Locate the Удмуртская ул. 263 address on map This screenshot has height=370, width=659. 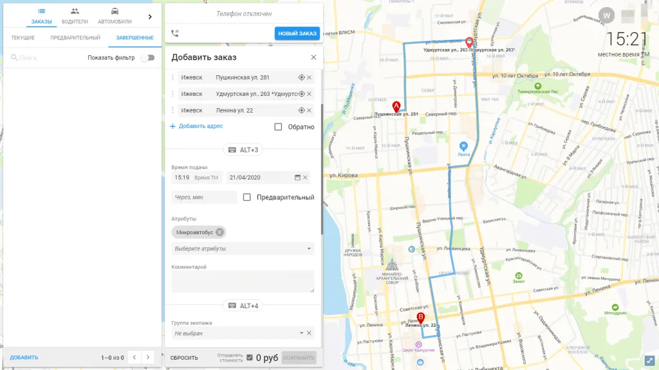pyautogui.click(x=301, y=94)
